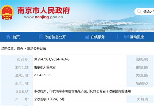This screenshot has width=154, height=106.
Task: Click the effective date 2024-09-29
Action: tap(43, 75)
